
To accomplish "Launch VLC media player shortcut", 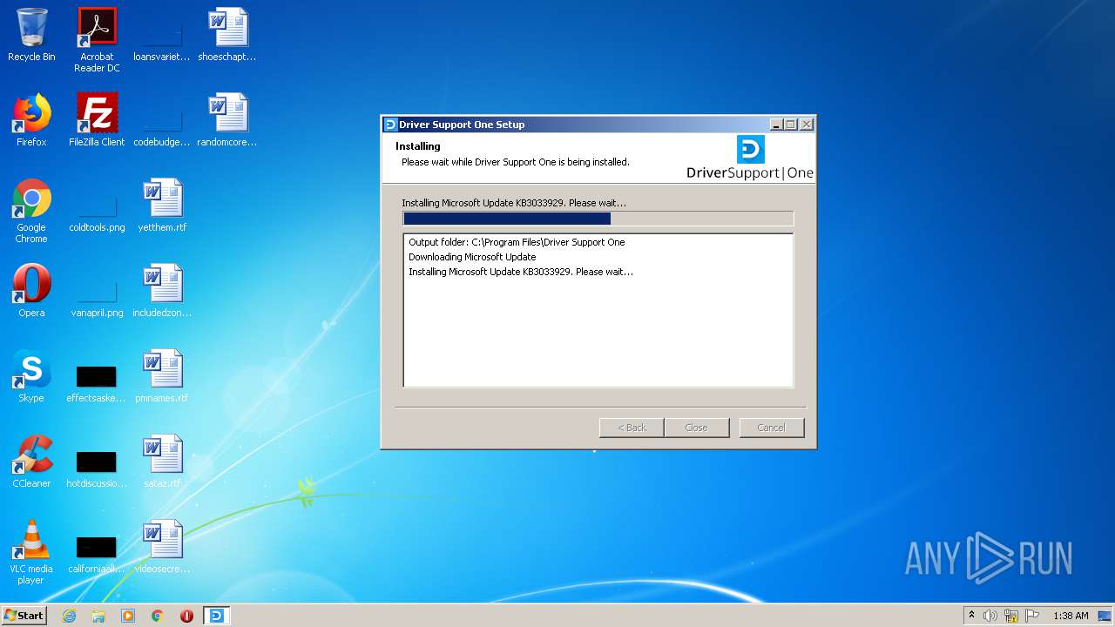I will (x=31, y=553).
